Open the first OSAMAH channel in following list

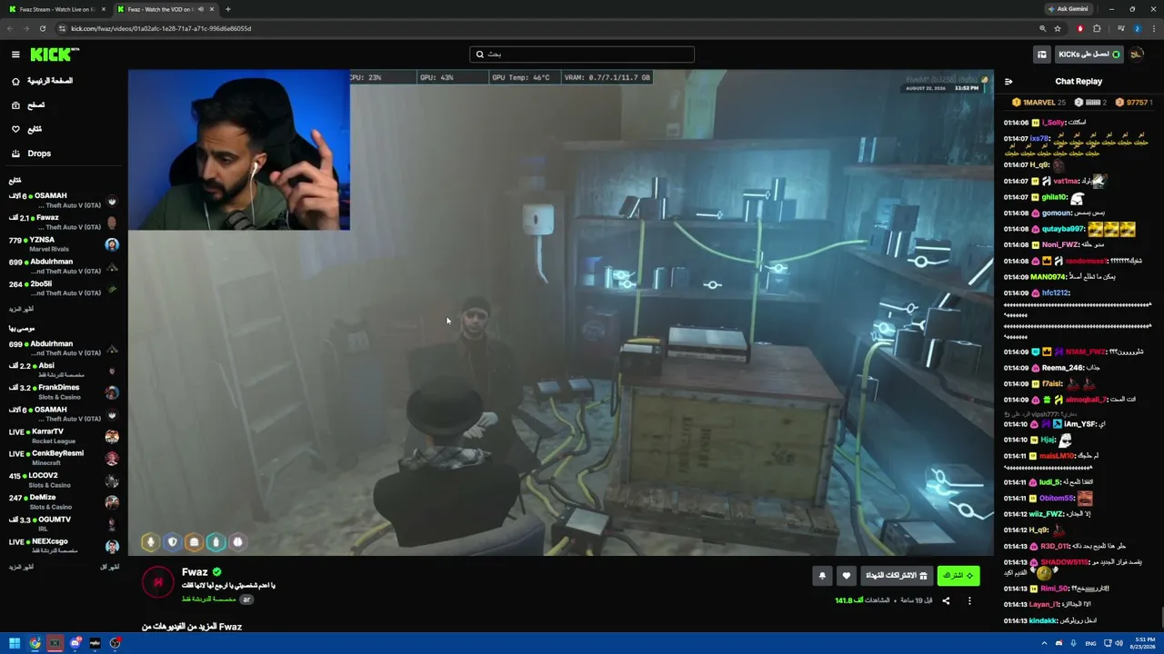pos(62,200)
